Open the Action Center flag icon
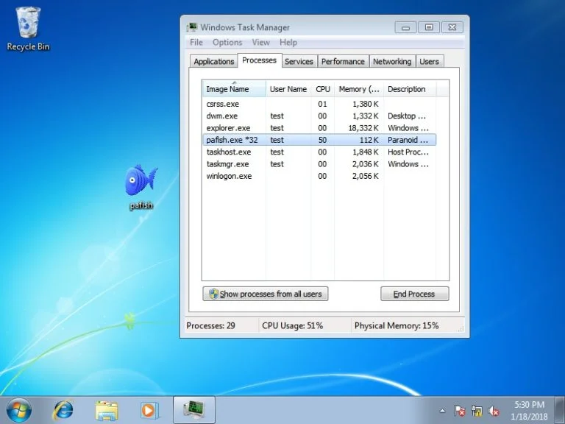The image size is (565, 424). click(x=459, y=411)
